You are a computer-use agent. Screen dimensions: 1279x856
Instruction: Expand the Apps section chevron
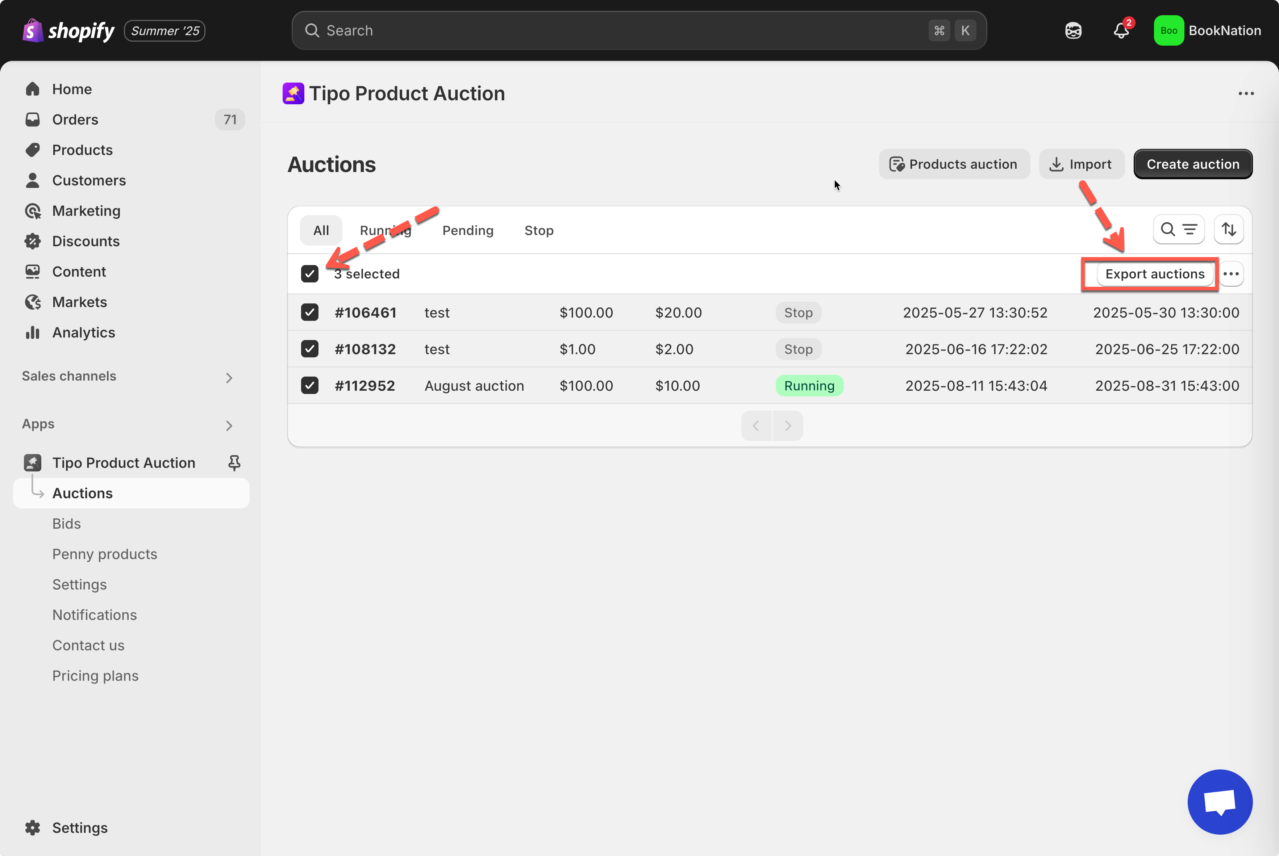pyautogui.click(x=229, y=425)
